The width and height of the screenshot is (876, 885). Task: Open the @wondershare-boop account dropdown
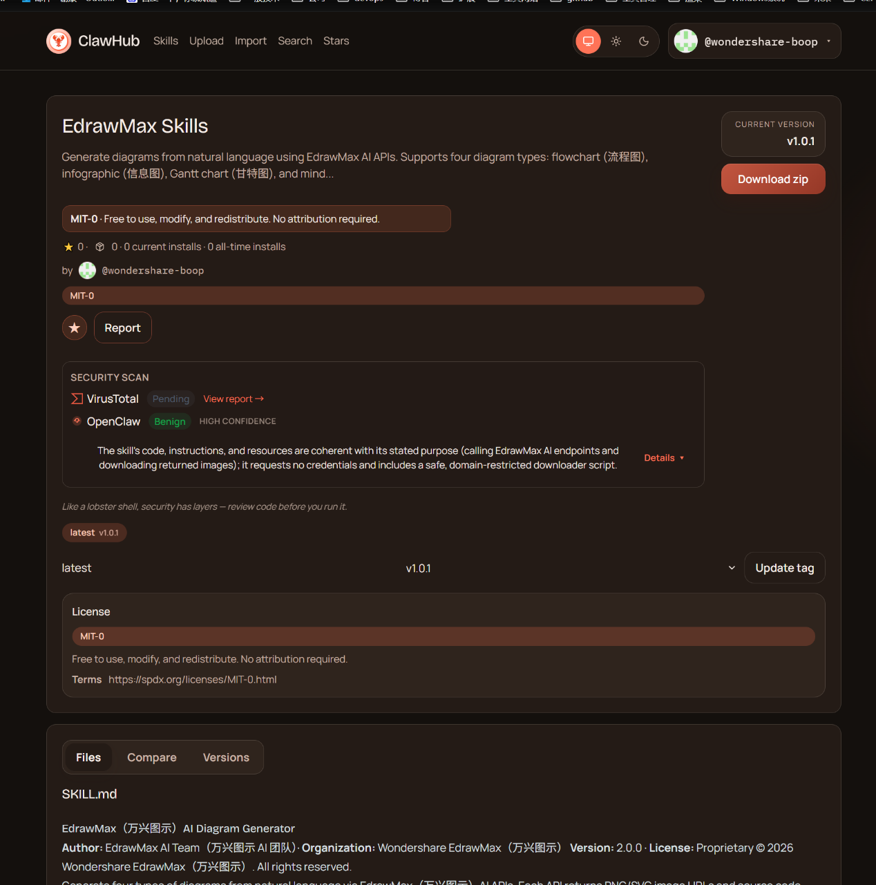click(x=828, y=41)
